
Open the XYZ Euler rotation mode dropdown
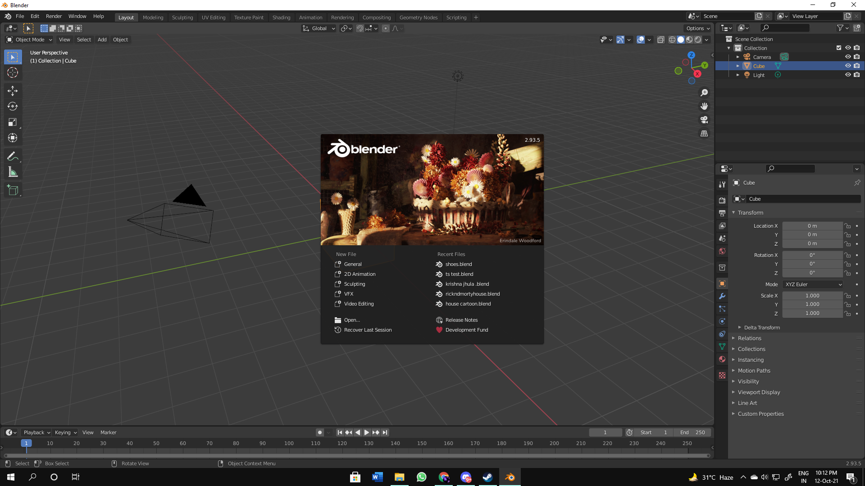[x=813, y=284]
